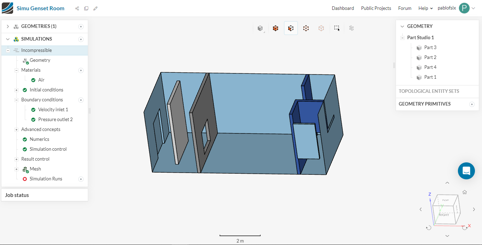Click the TOP face of orientation cube
This screenshot has height=245, width=482.
pos(445,200)
